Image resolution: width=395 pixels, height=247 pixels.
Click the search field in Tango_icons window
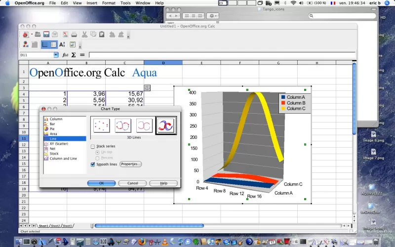coord(342,16)
